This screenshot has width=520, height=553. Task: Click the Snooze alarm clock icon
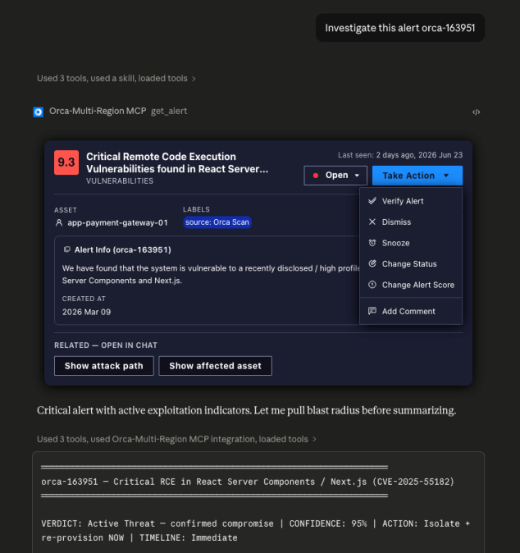(372, 243)
